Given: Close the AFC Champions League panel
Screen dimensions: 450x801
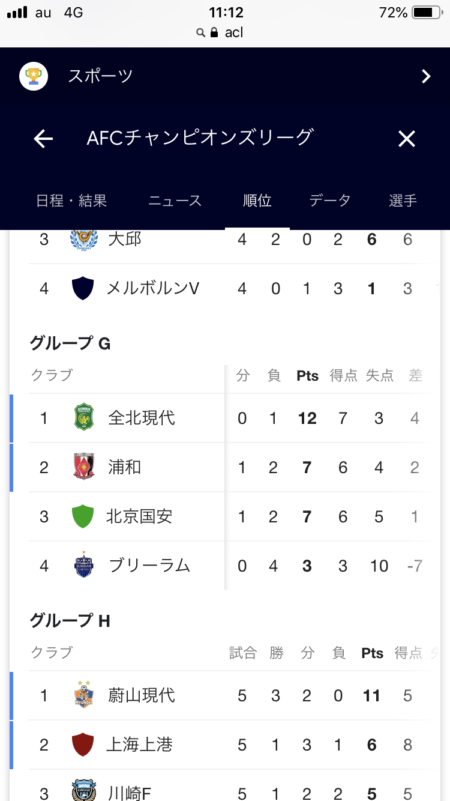Looking at the screenshot, I should (x=407, y=139).
